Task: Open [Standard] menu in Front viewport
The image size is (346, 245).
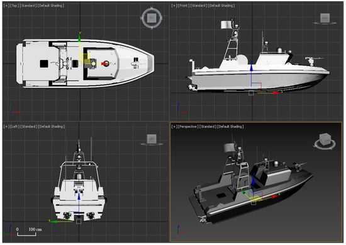Action: click(x=199, y=6)
